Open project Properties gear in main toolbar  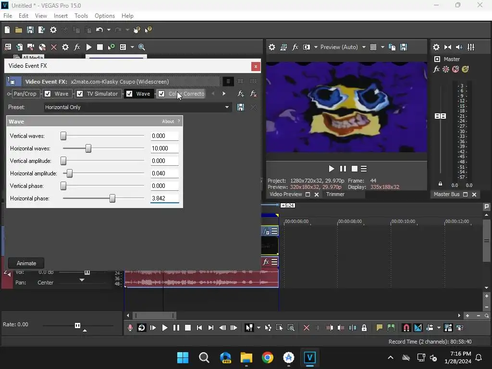pos(53,30)
